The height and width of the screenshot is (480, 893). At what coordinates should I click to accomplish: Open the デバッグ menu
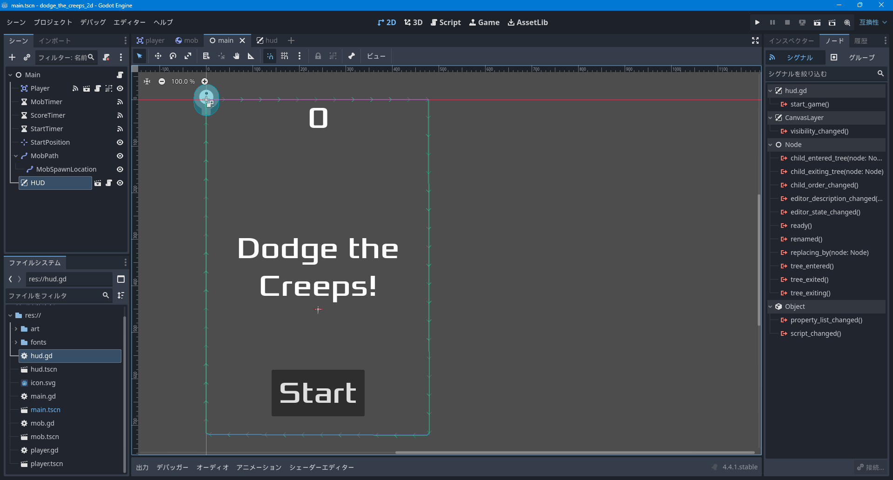[93, 22]
